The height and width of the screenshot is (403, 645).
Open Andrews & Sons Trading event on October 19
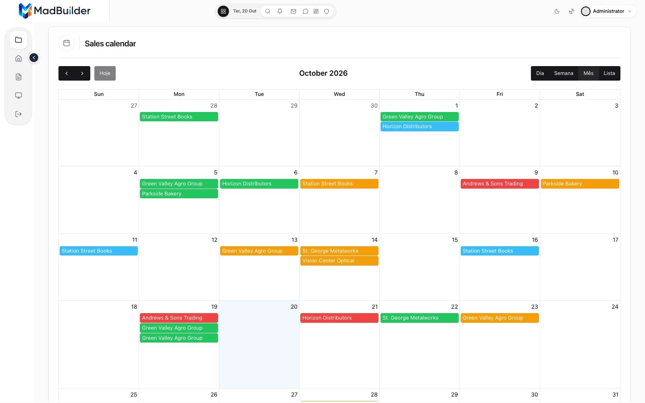[179, 318]
